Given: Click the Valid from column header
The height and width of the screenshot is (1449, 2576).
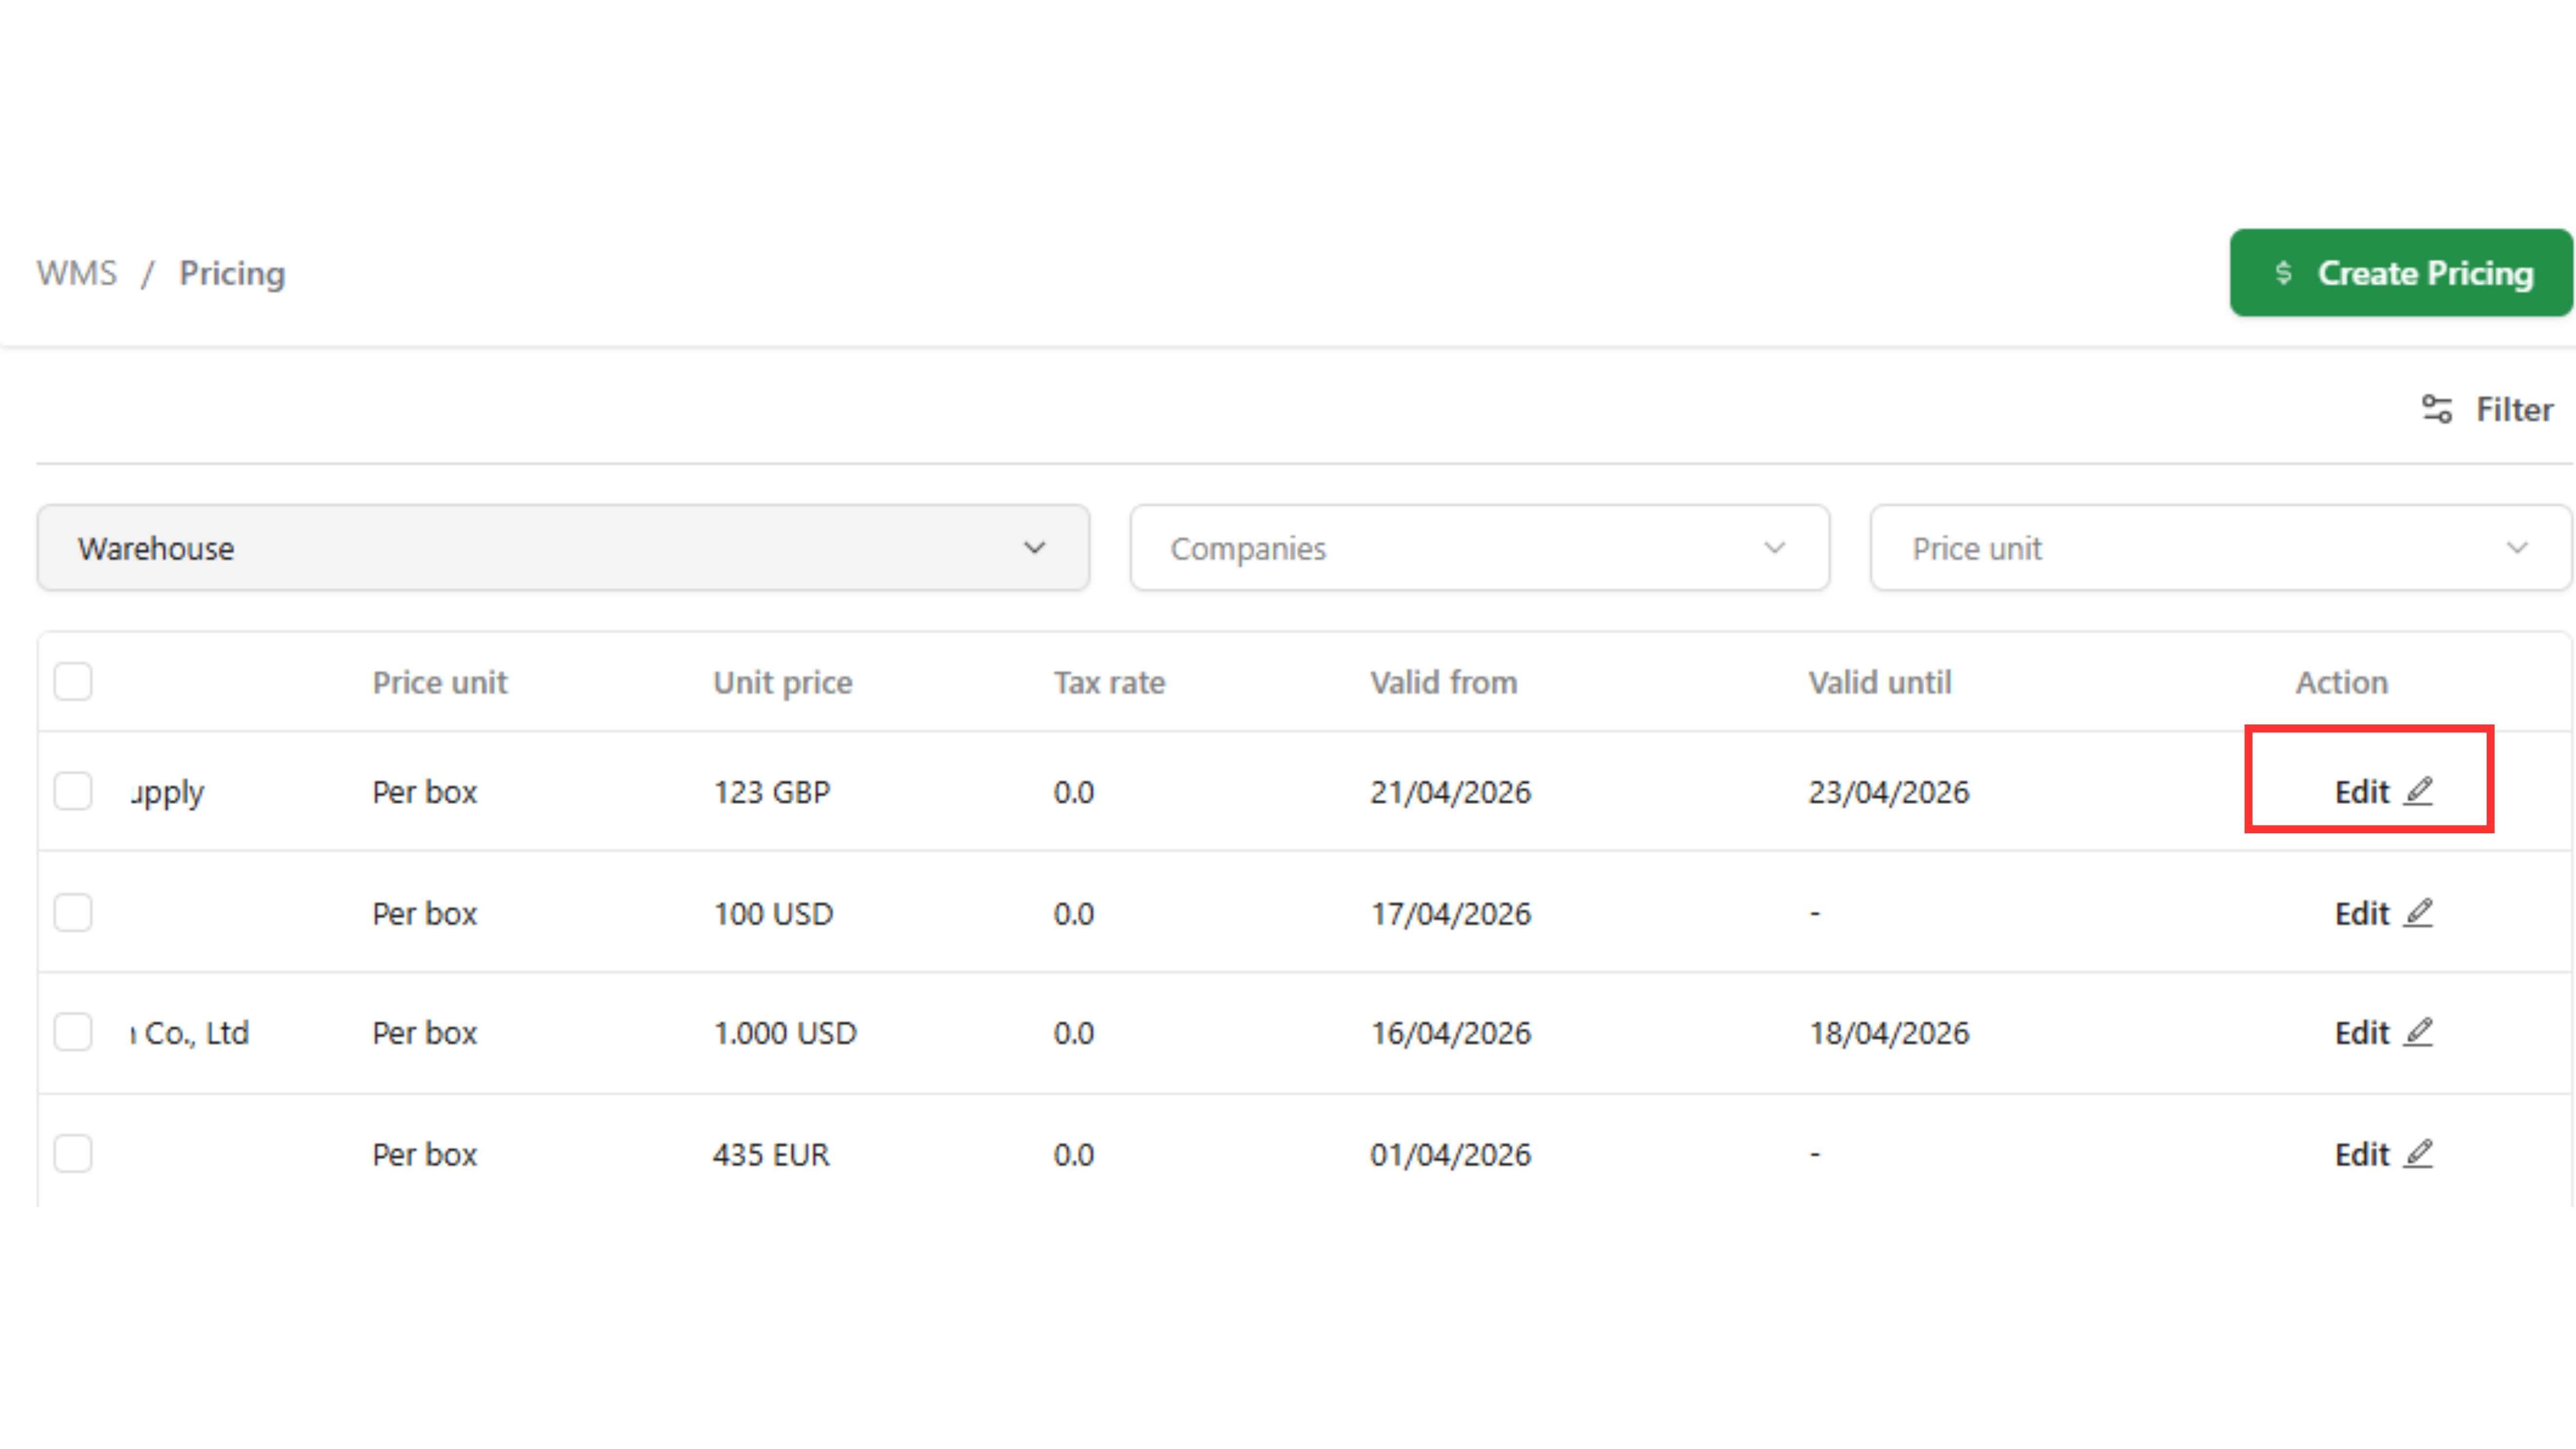Looking at the screenshot, I should (1443, 682).
